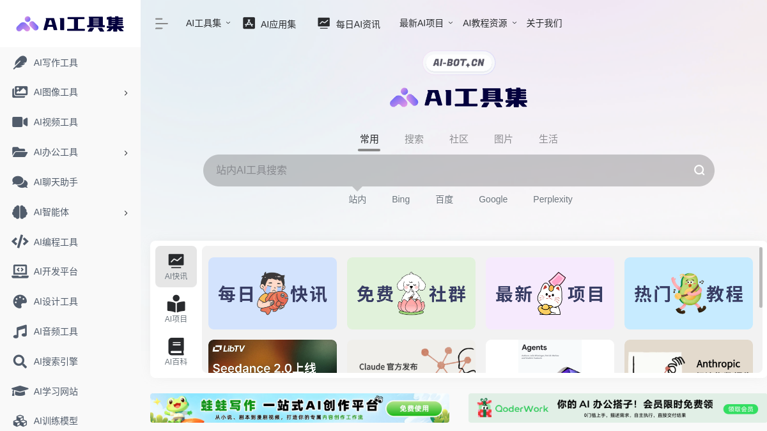Image resolution: width=767 pixels, height=431 pixels.
Task: Select the AI视频工具 camera icon
Action: point(20,122)
